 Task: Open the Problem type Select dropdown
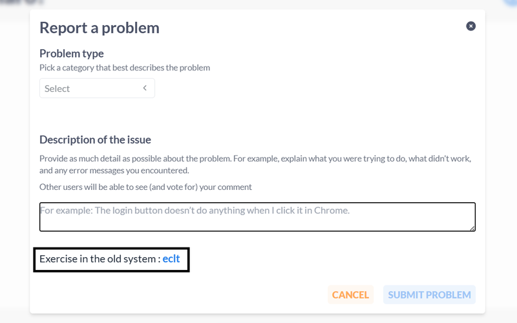[97, 89]
